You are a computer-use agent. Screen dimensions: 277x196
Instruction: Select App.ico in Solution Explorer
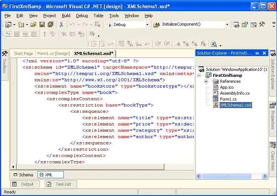point(227,88)
